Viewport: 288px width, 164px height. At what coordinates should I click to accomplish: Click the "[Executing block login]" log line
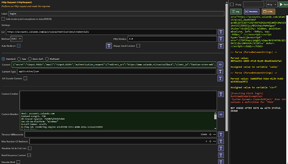click(247, 93)
